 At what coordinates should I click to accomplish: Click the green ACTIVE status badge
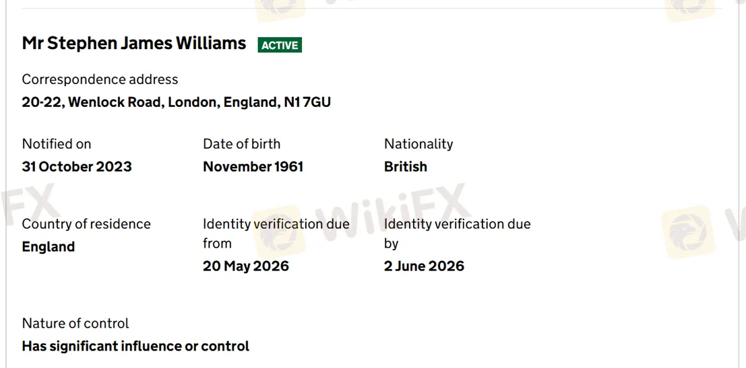click(x=280, y=45)
